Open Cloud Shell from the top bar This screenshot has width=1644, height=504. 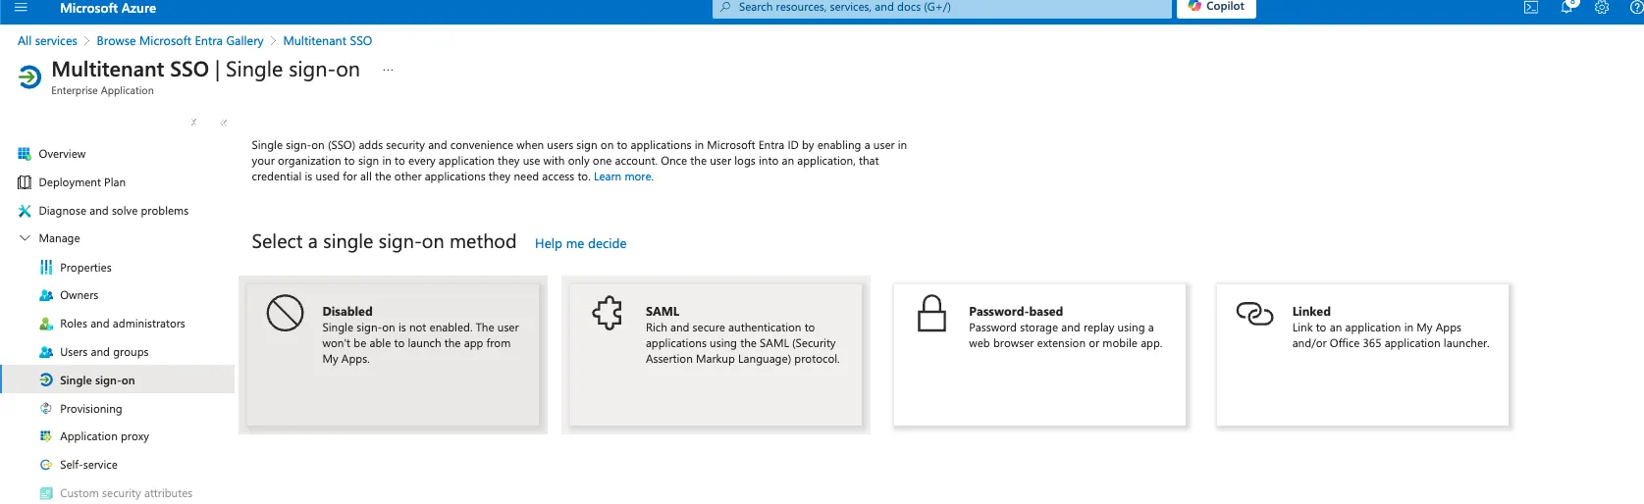click(1530, 8)
